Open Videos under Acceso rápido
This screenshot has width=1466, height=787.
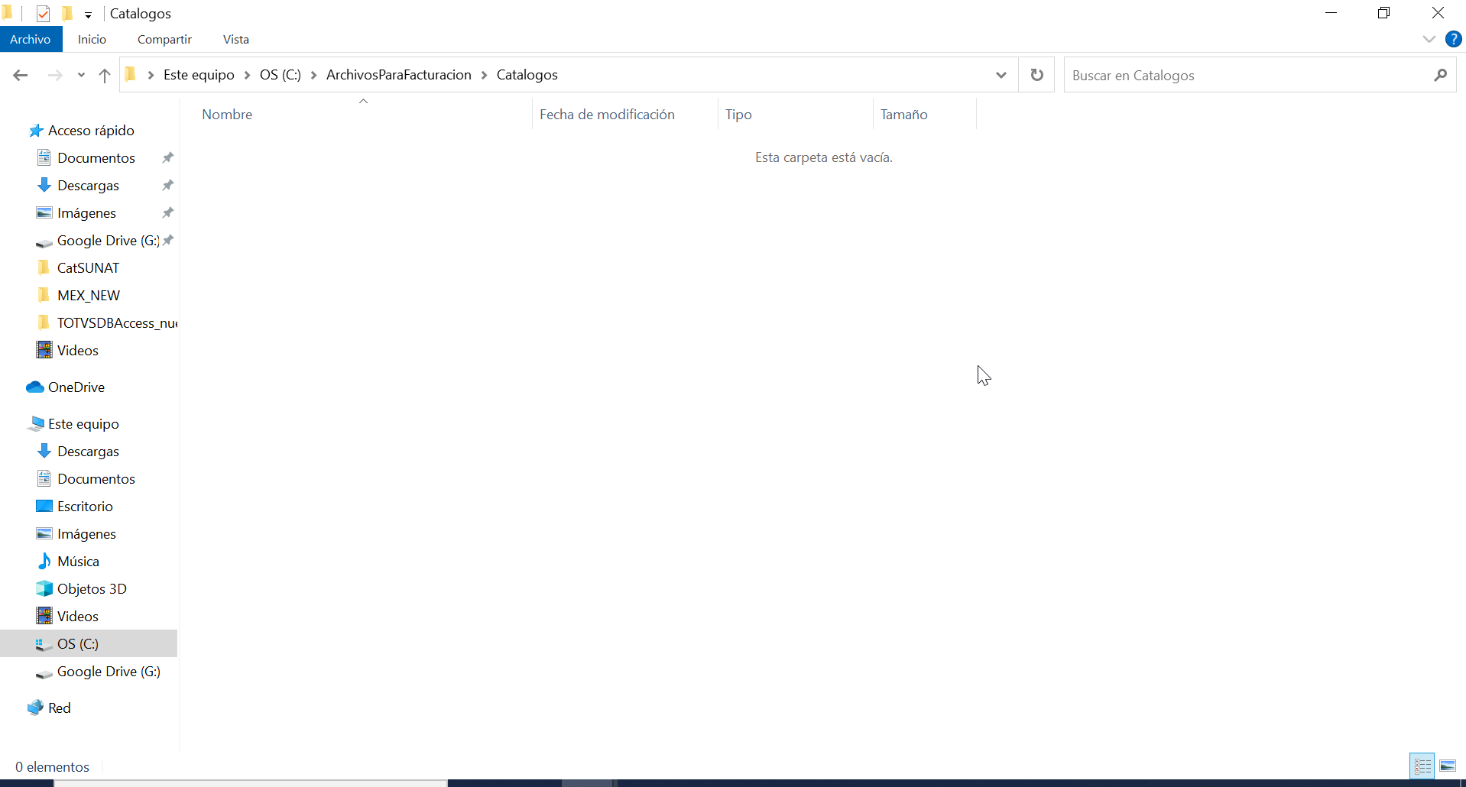[77, 351]
